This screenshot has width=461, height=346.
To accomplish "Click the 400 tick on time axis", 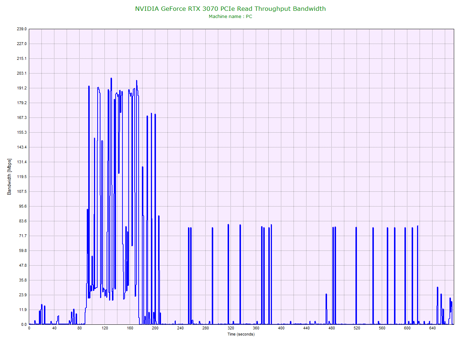I will coord(281,328).
